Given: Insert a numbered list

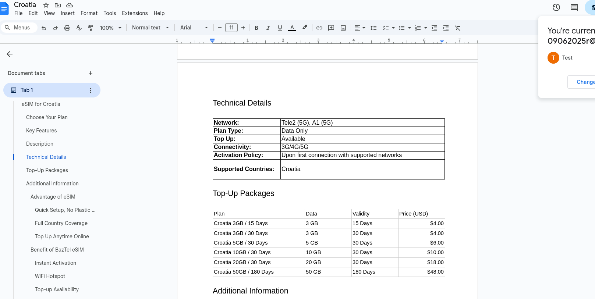Looking at the screenshot, I should coord(418,28).
